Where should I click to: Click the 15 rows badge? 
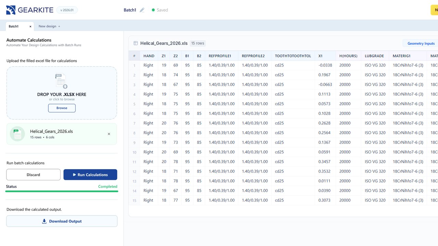(x=198, y=43)
